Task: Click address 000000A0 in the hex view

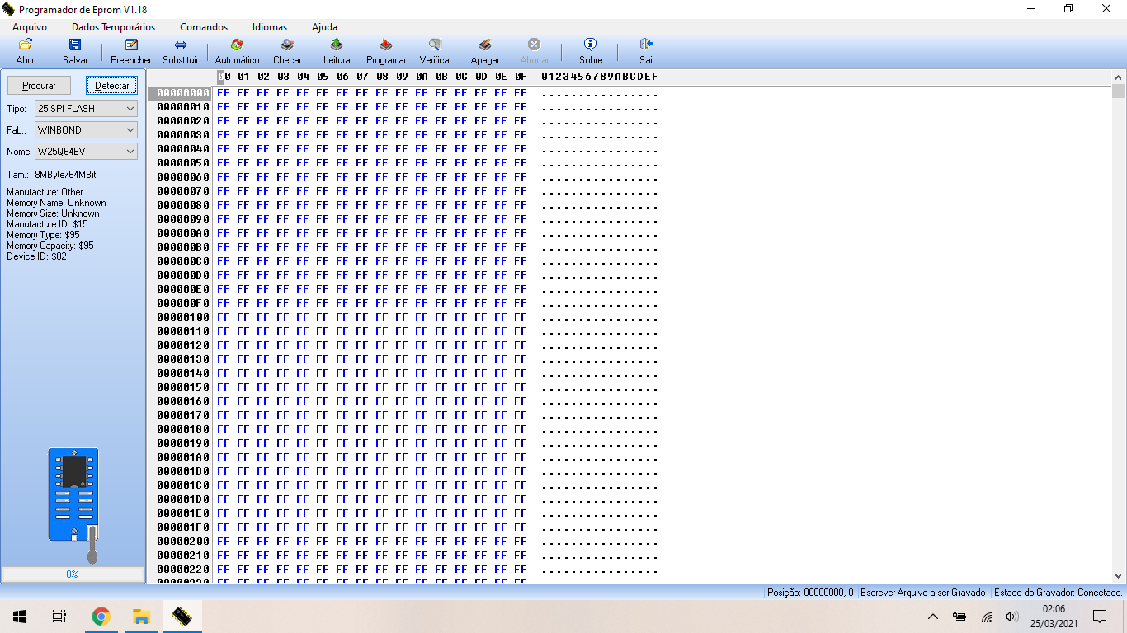Action: (183, 233)
